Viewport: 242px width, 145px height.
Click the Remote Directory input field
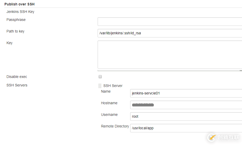click(x=186, y=128)
